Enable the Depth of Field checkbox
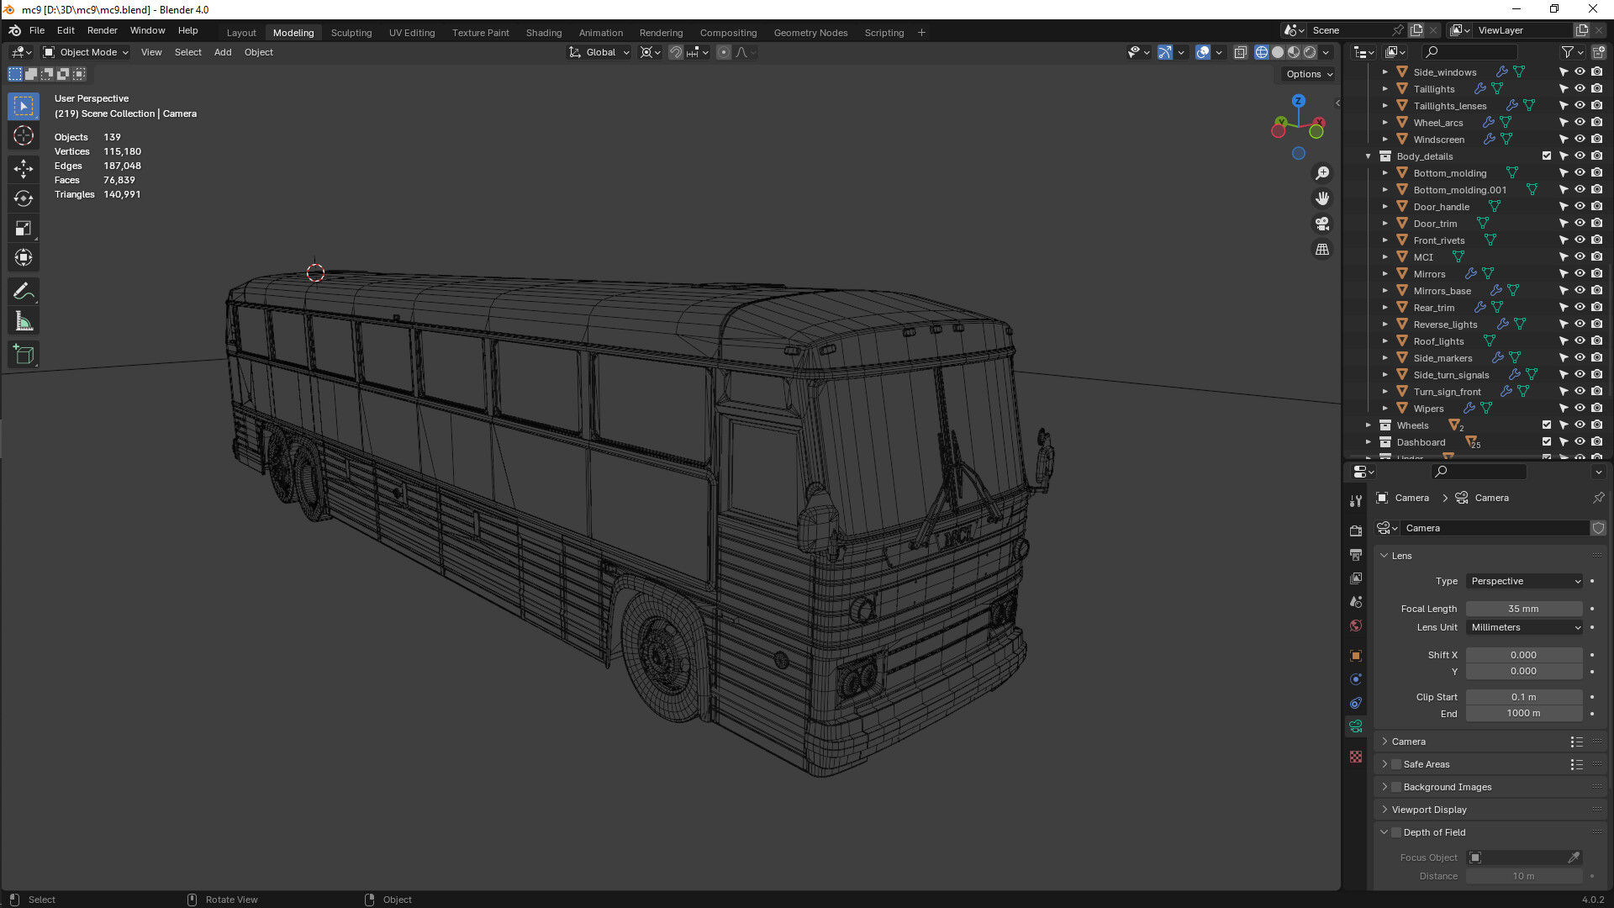The height and width of the screenshot is (908, 1614). 1396,832
